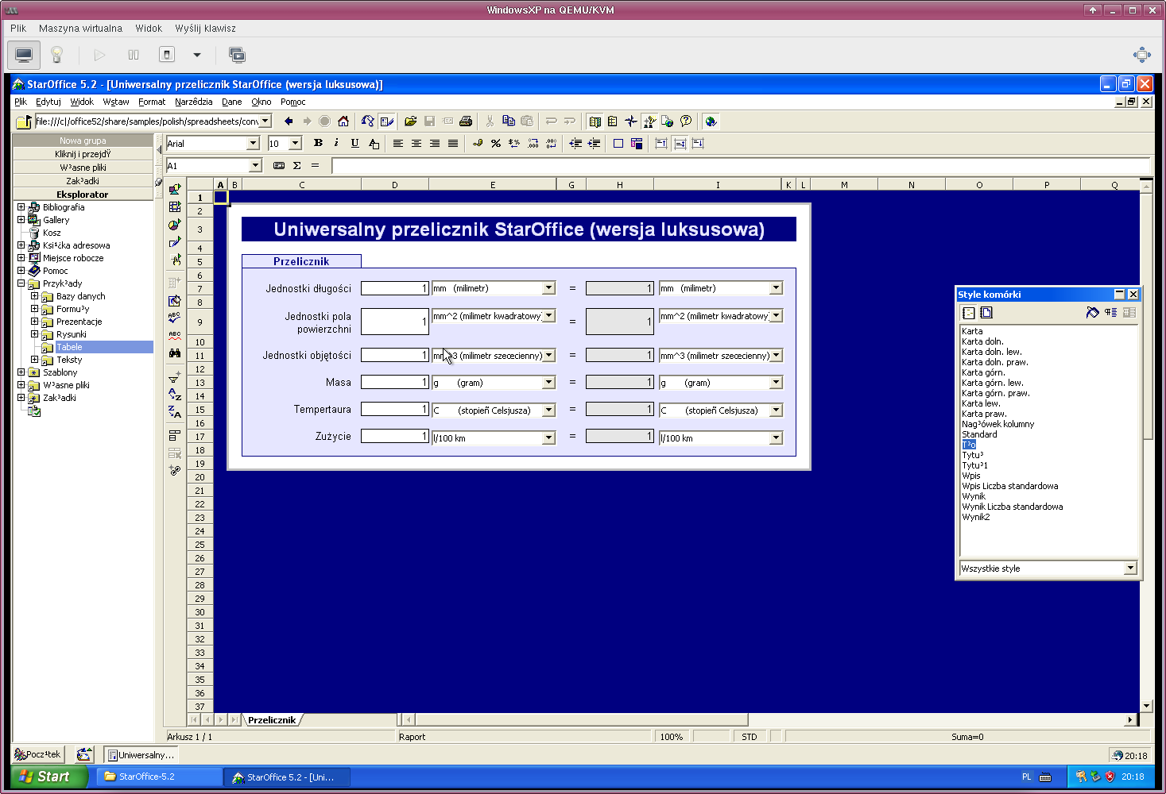1166x794 pixels.
Task: Toggle Underline formatting
Action: [354, 144]
